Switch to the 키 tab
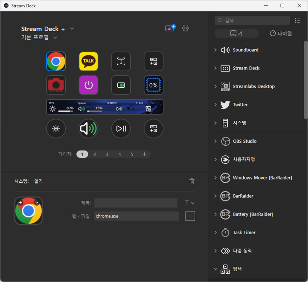Viewport: 308px width, 282px height. (x=237, y=33)
